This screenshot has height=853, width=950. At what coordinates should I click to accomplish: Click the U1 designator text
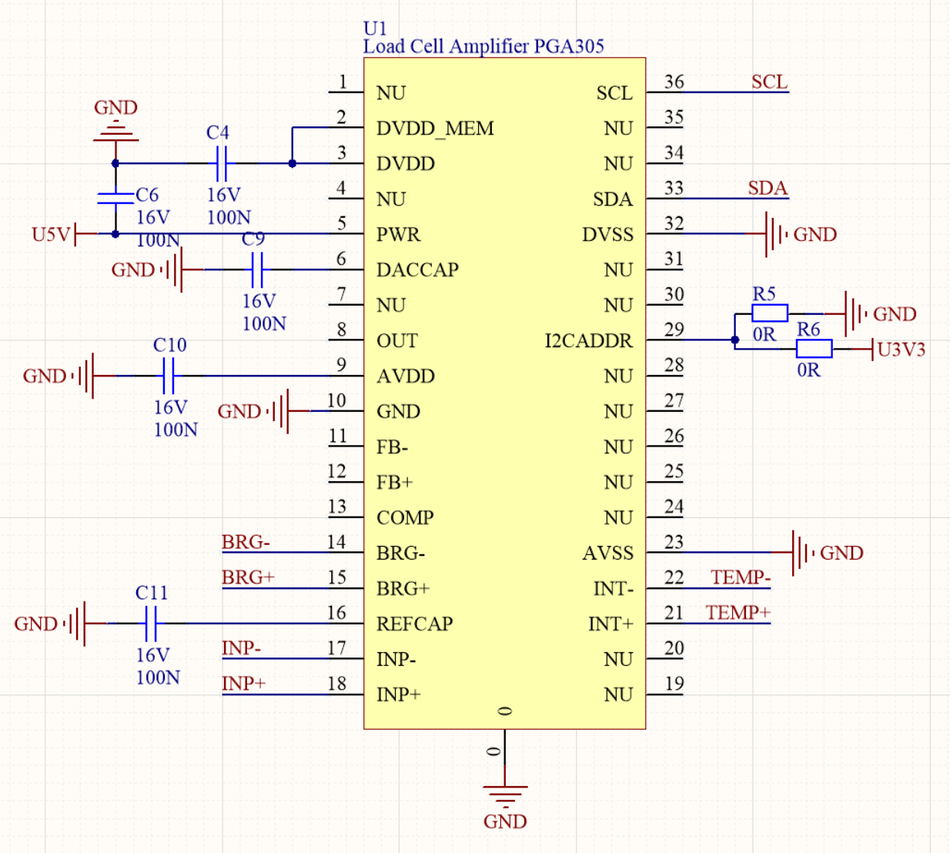375,28
